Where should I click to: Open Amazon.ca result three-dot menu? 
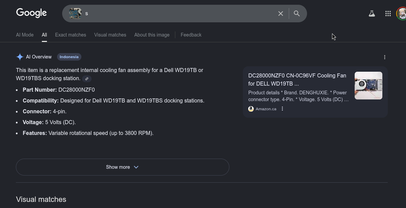pos(282,109)
